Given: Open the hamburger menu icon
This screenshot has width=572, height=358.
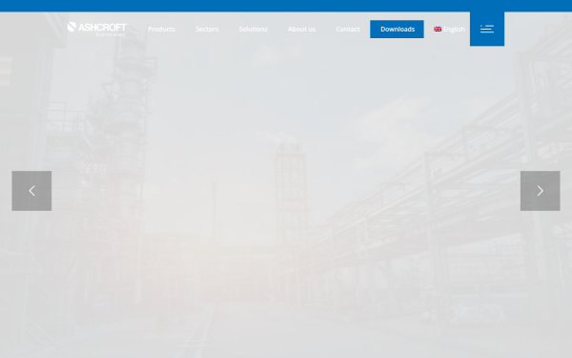Looking at the screenshot, I should point(487,29).
